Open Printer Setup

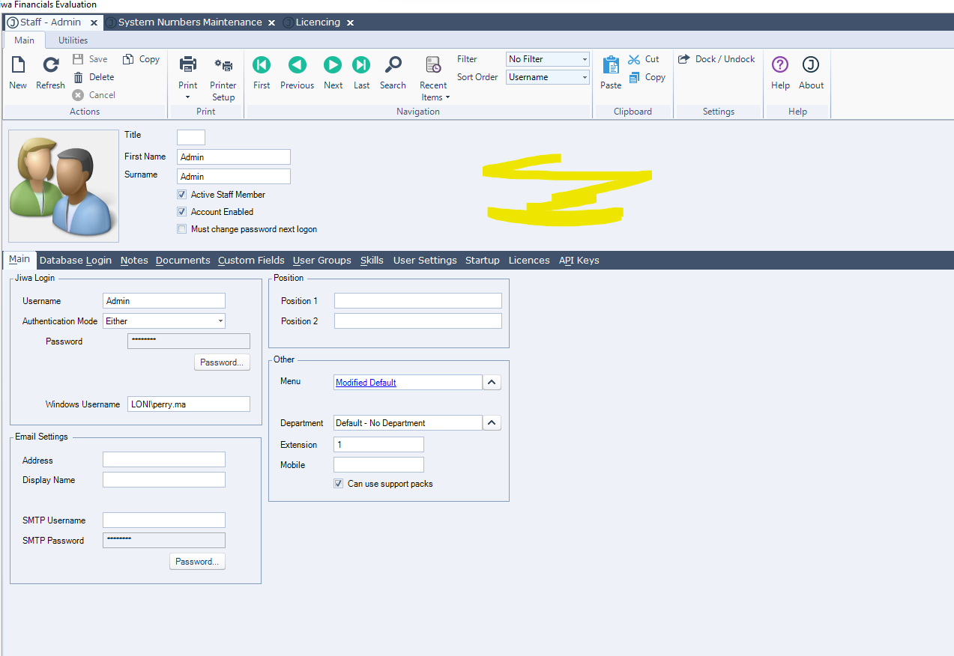click(223, 67)
